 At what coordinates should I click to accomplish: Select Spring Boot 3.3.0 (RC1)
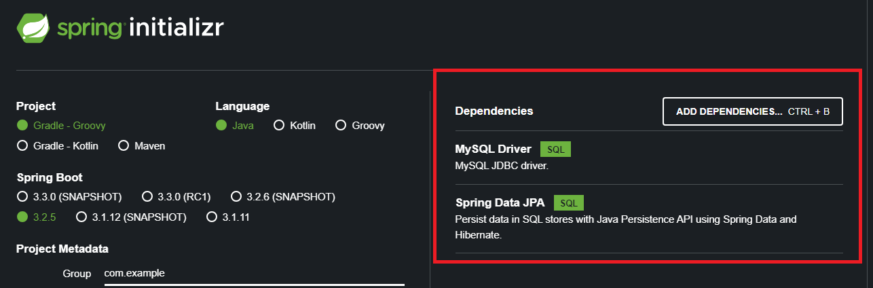click(177, 197)
